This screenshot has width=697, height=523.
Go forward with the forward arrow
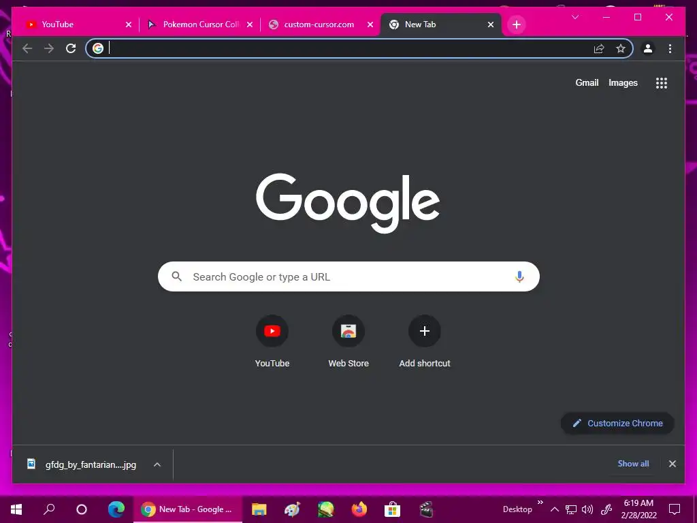[49, 48]
